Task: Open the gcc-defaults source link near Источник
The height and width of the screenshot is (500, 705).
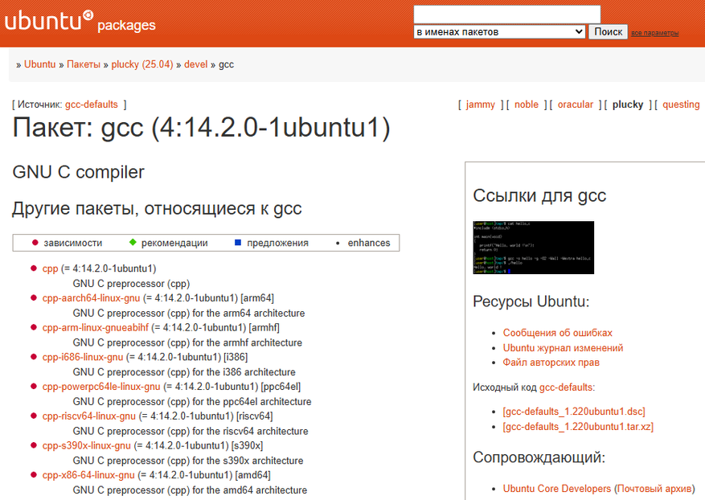Action: click(x=92, y=105)
